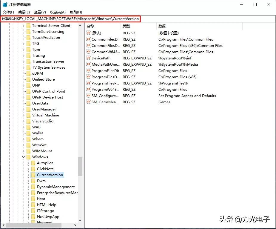
Task: Open the 文件(F) menu
Action: click(x=8, y=12)
